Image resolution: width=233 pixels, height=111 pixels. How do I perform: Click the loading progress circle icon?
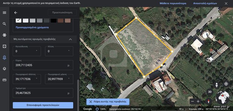pyautogui.click(x=97, y=109)
